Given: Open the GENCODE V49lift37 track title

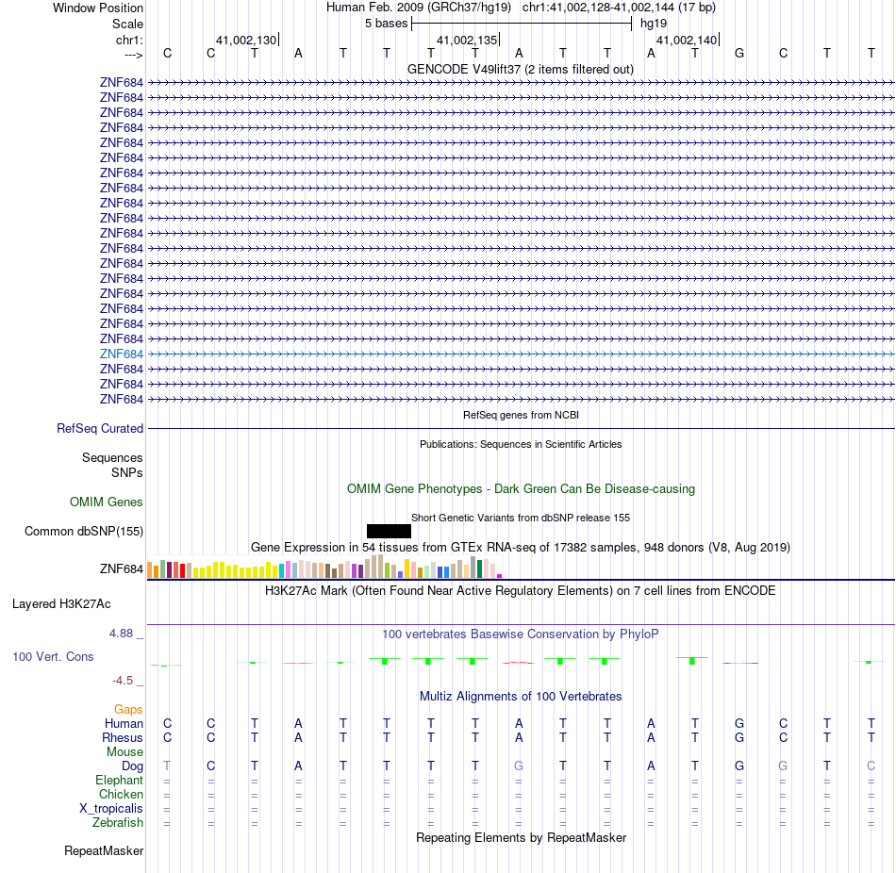Looking at the screenshot, I should 520,69.
